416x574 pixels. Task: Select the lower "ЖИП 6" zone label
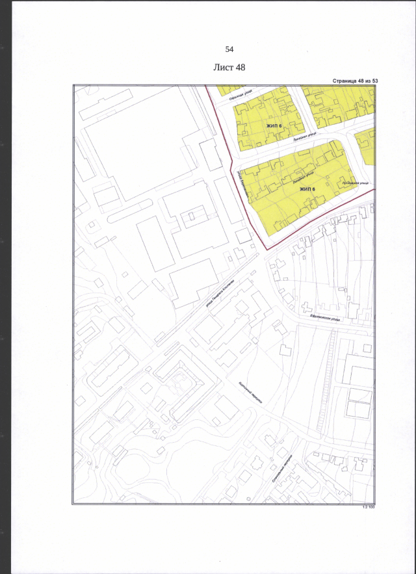click(x=307, y=189)
